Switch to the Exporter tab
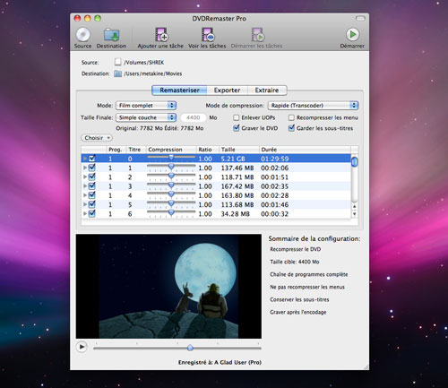The image size is (448, 388). coord(227,91)
